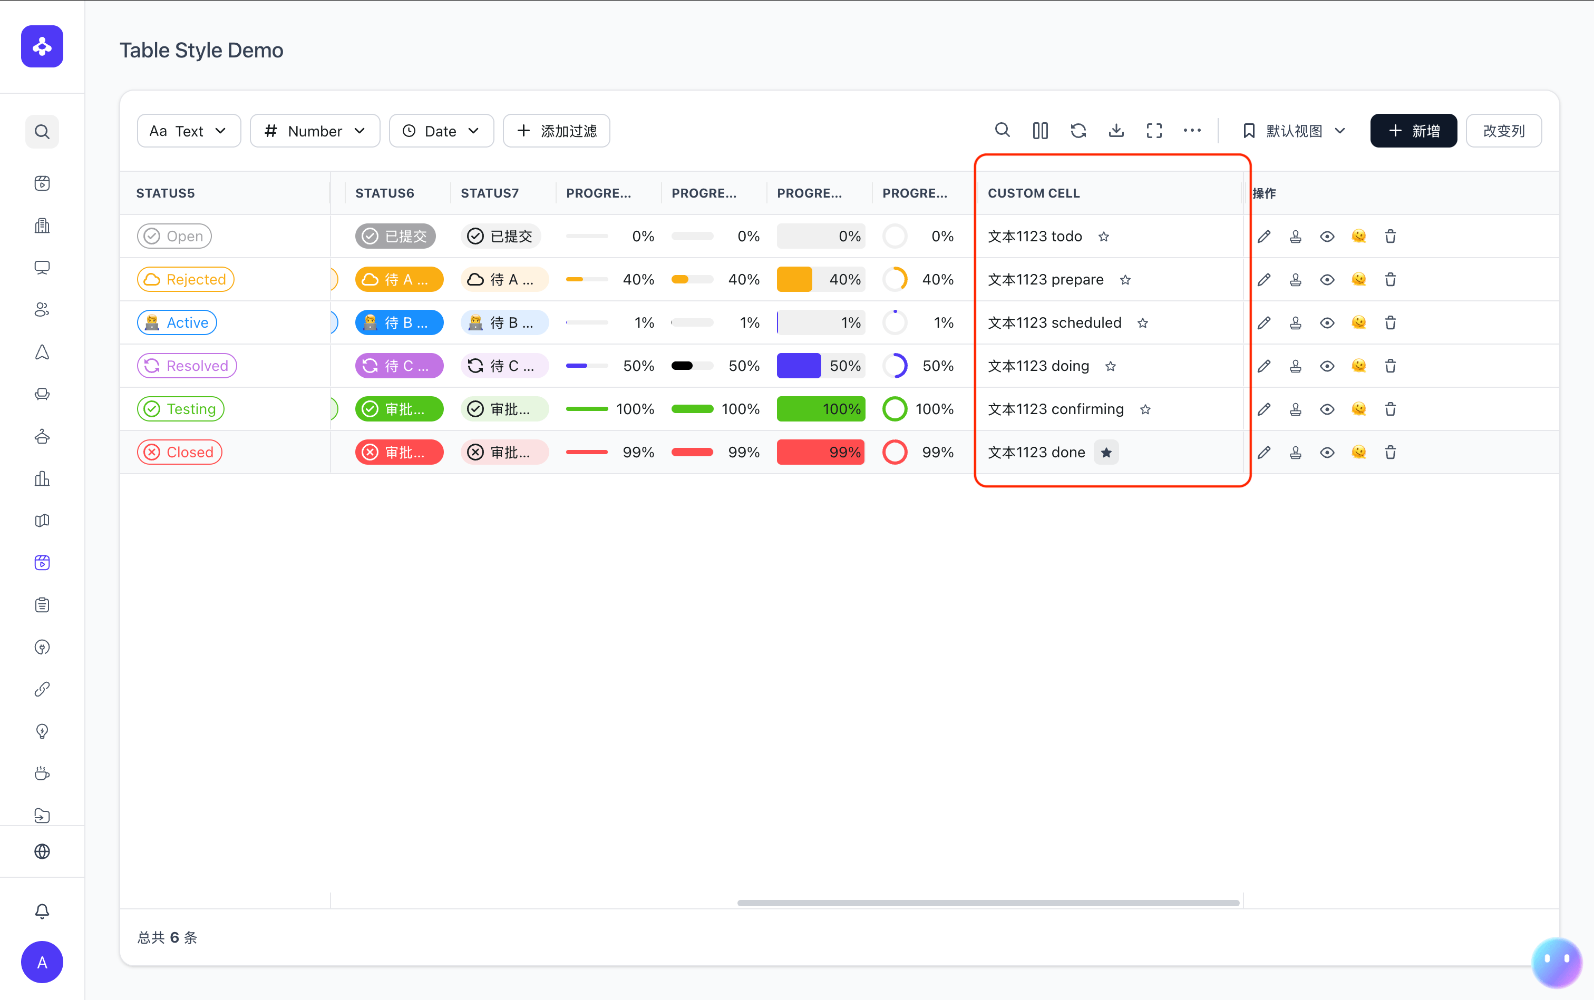Toggle the star on 文本1123 todo
Screen dimensions: 1594x1000
tap(1104, 237)
